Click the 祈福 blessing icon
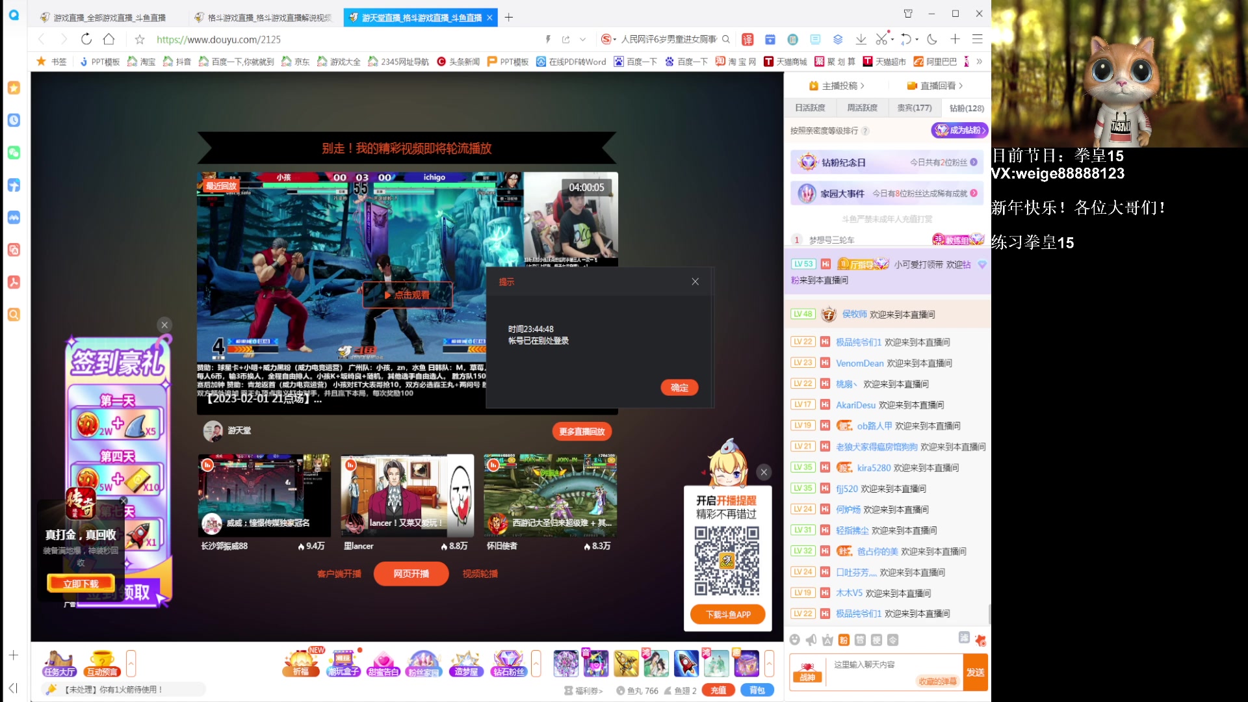This screenshot has width=1248, height=702. tap(302, 664)
